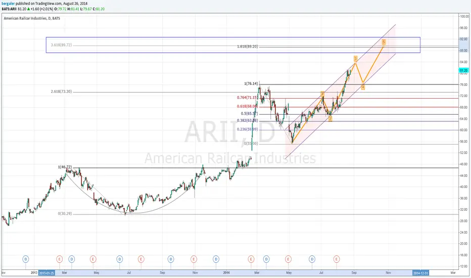471x278 pixels.
Task: Open the earnings E marker at May 2014
Action: tap(288, 259)
